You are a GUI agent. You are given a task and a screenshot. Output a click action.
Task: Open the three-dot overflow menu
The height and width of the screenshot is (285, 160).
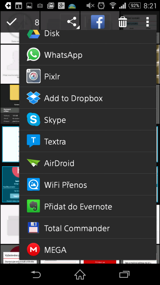(147, 22)
